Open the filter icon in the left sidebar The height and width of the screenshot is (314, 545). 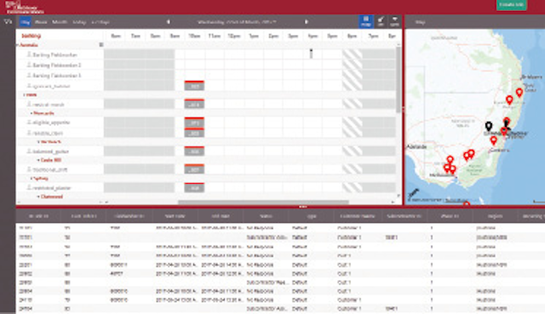pyautogui.click(x=8, y=22)
